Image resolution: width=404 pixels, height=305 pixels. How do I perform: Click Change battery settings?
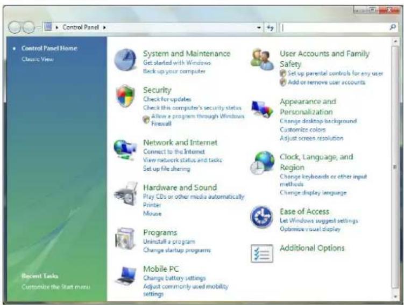(174, 278)
